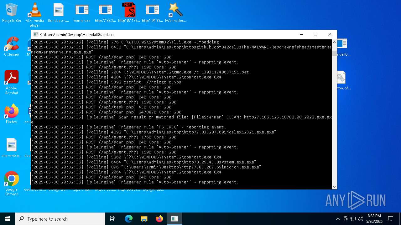This screenshot has width=401, height=225.
Task: Select the bomb.exe desktop file
Action: click(x=82, y=13)
